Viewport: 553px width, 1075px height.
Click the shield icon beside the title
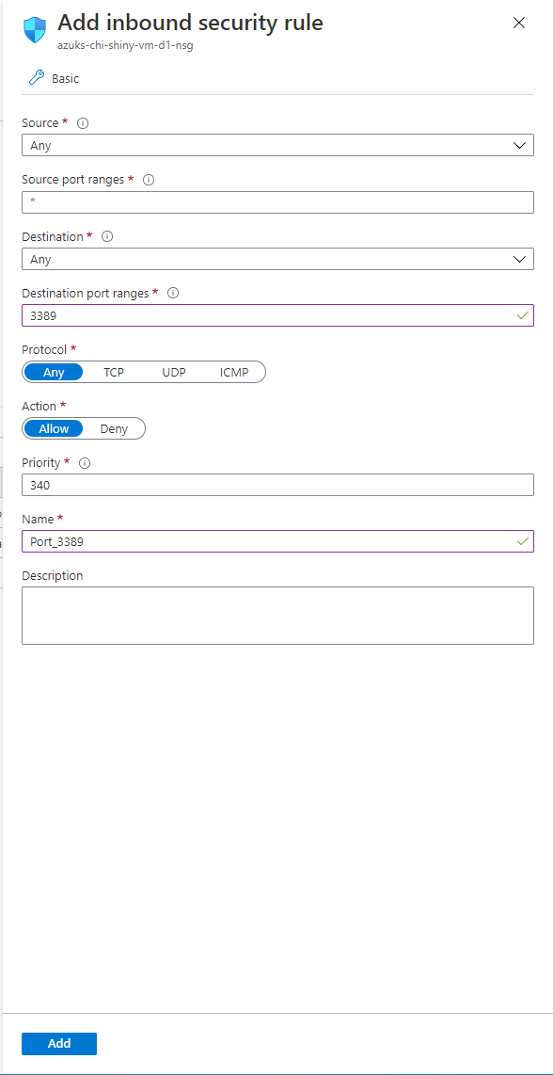pos(34,28)
